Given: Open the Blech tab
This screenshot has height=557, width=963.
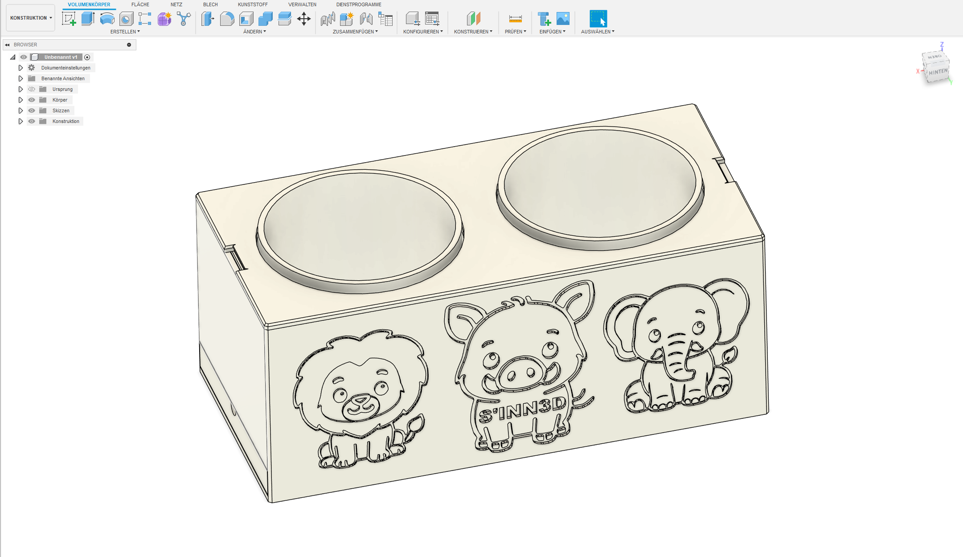Looking at the screenshot, I should tap(210, 4).
